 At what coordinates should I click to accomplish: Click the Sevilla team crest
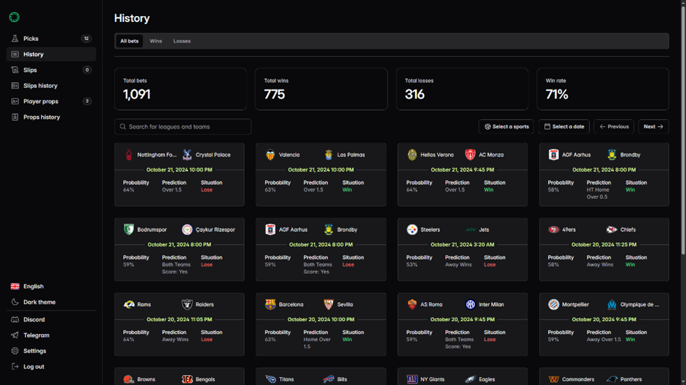coord(328,304)
